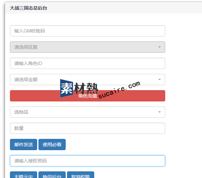Open the 物品后台 button
The image size is (202, 178).
click(52, 175)
